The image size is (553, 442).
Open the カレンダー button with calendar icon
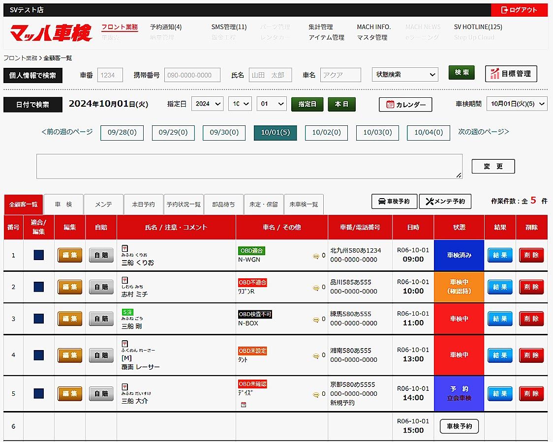[405, 105]
